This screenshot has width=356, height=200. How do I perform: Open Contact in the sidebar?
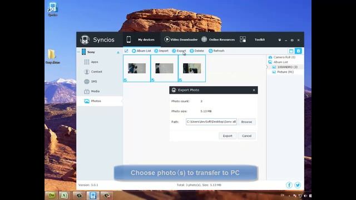coord(96,72)
